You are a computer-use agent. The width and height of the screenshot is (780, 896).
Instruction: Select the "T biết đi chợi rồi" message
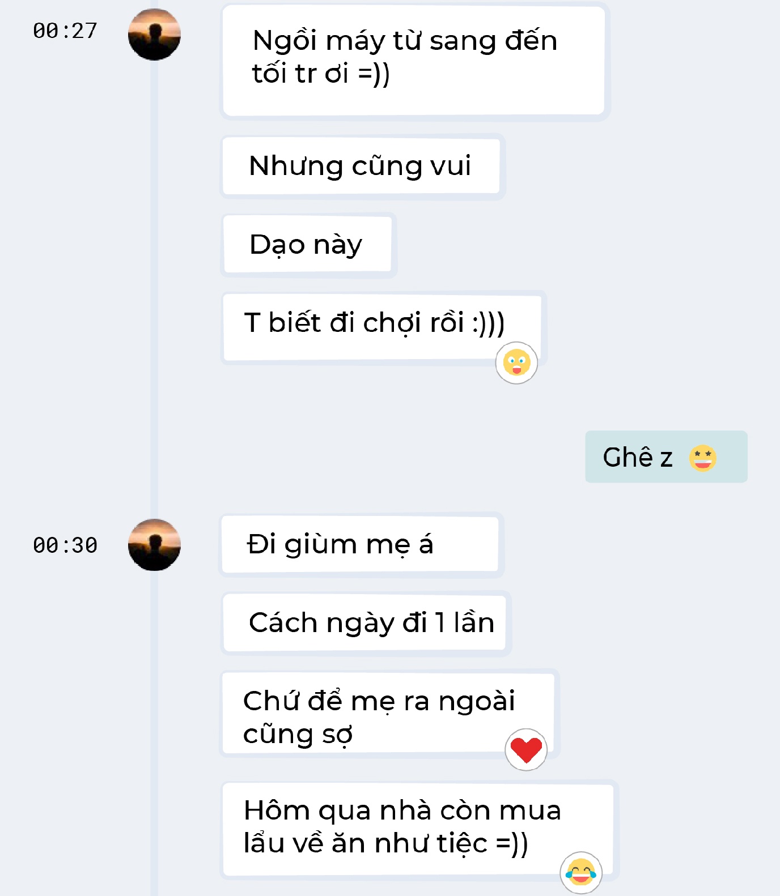coord(374,324)
